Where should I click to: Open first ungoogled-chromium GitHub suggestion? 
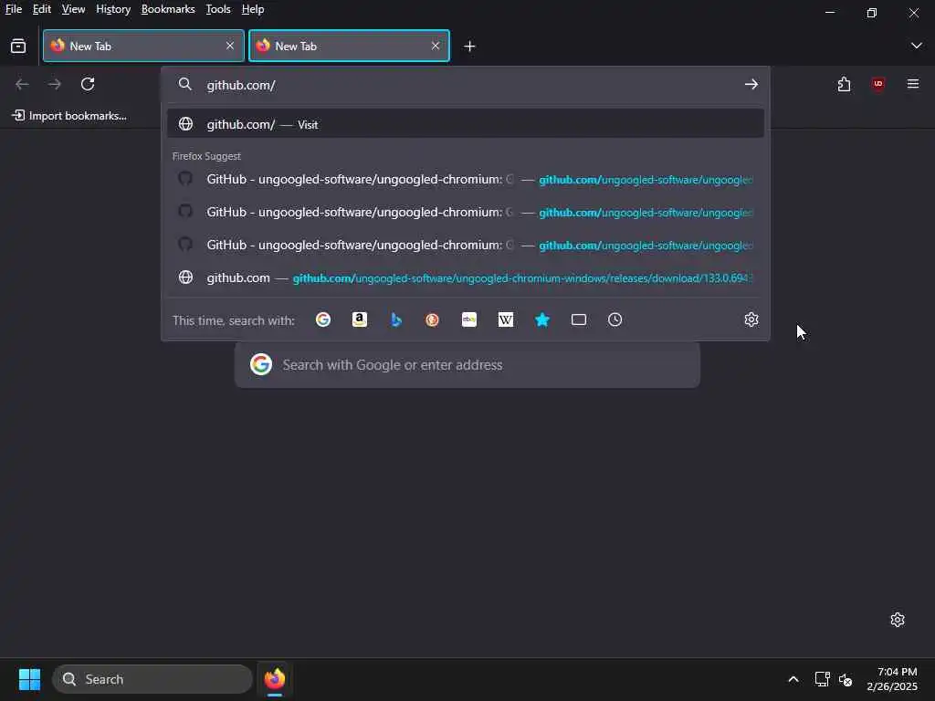coord(465,179)
